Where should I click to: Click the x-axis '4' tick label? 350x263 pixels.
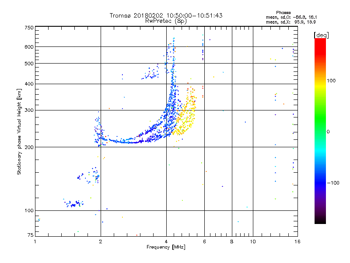pos(166,242)
